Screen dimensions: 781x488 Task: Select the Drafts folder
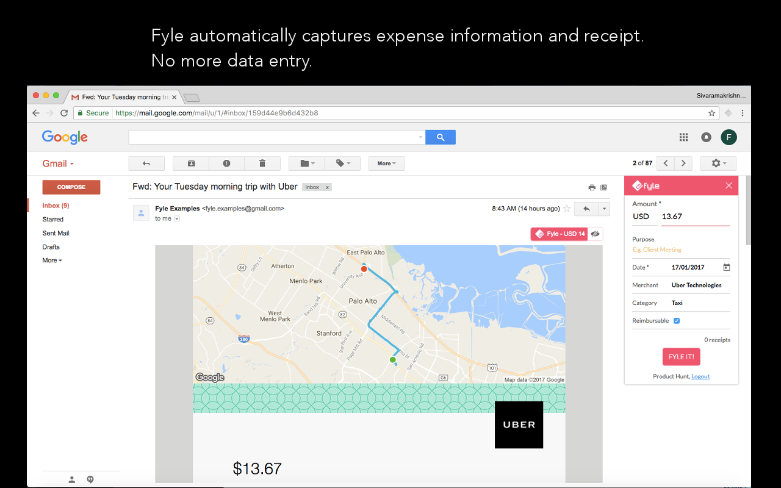click(51, 246)
